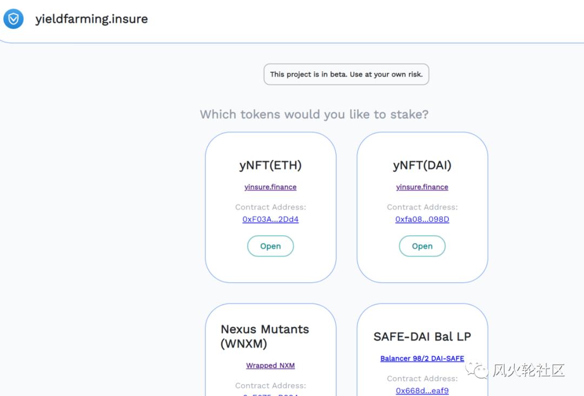The height and width of the screenshot is (396, 584).
Task: Open contract address 0x668d...eaf9
Action: [x=422, y=391]
